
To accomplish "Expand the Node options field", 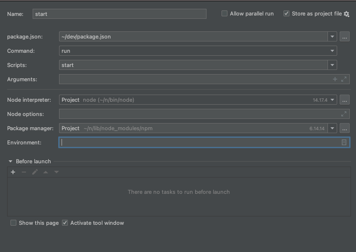I will (x=344, y=114).
